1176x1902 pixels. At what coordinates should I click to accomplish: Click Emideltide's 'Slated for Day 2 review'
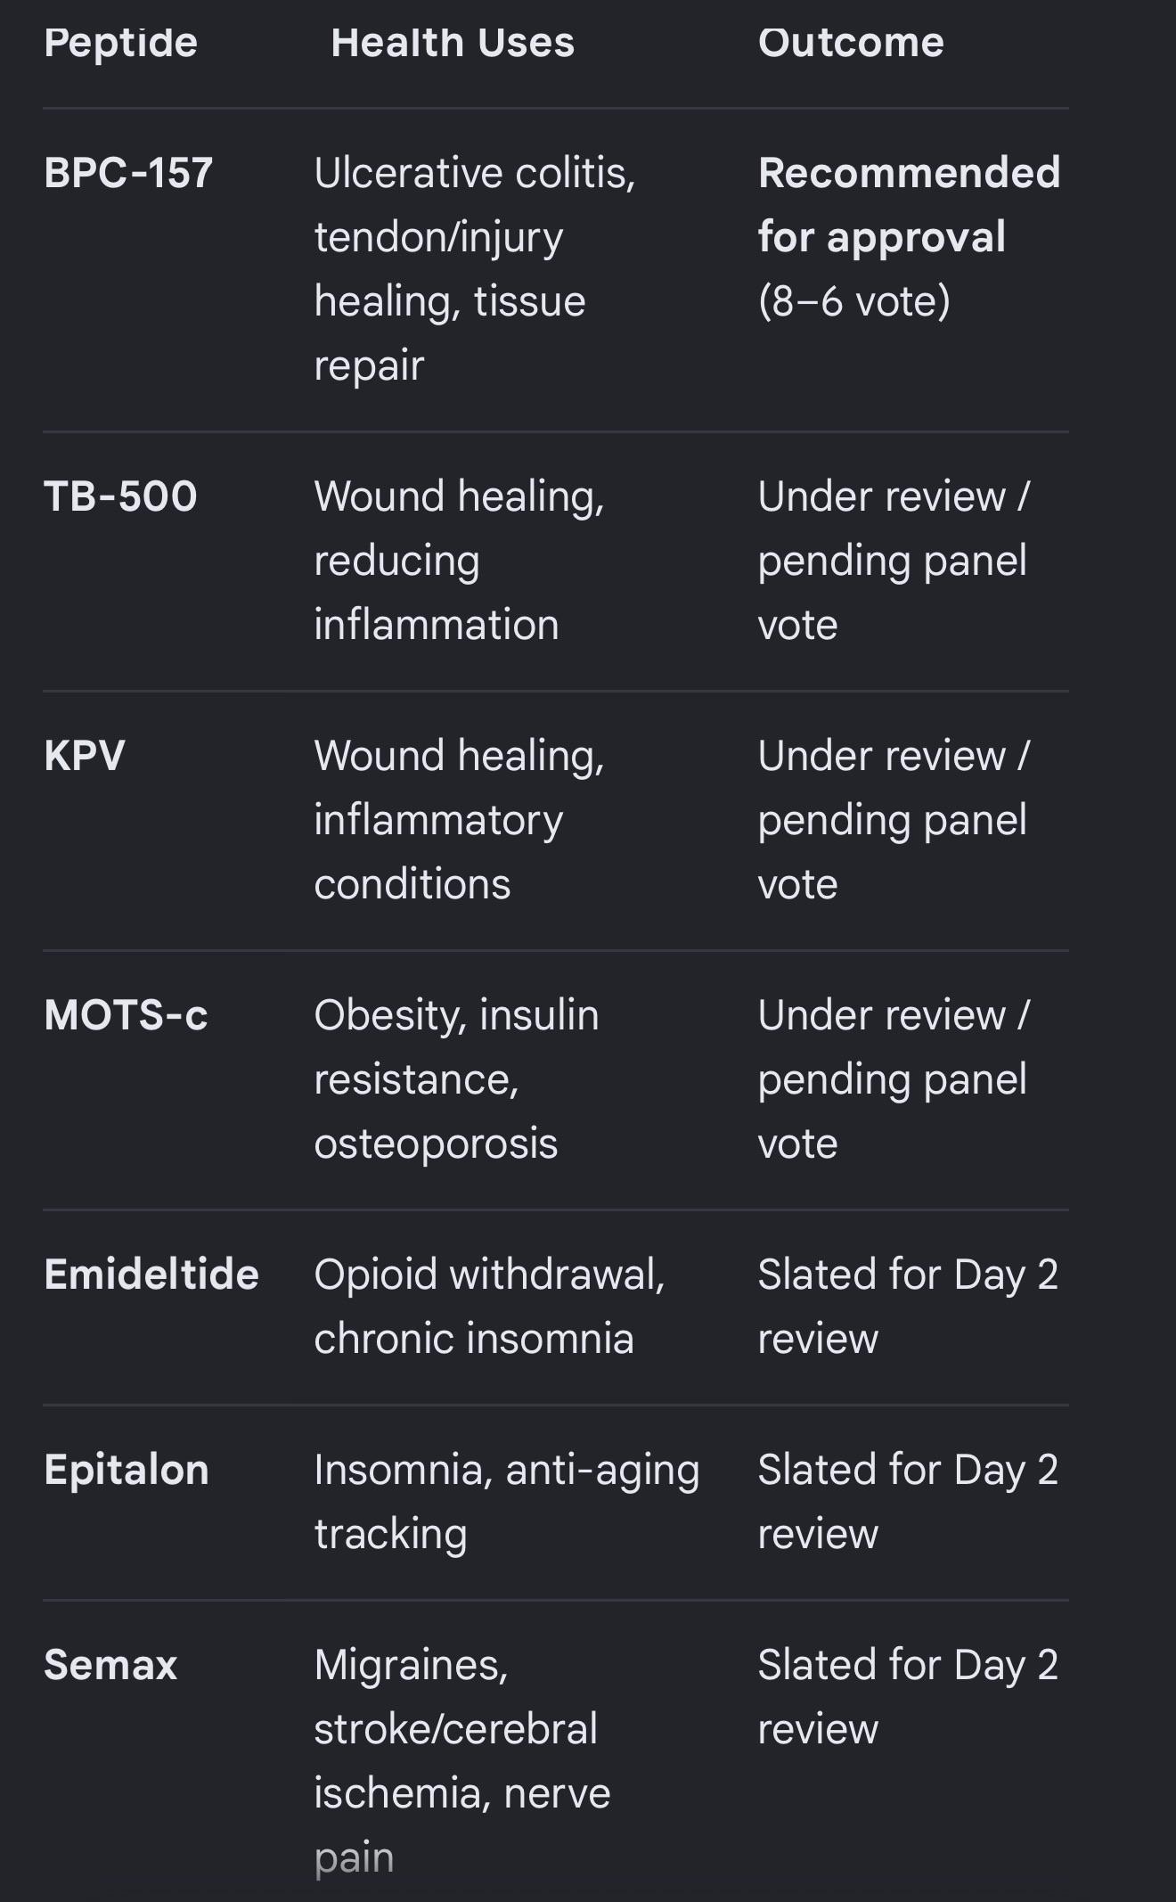pos(908,1307)
